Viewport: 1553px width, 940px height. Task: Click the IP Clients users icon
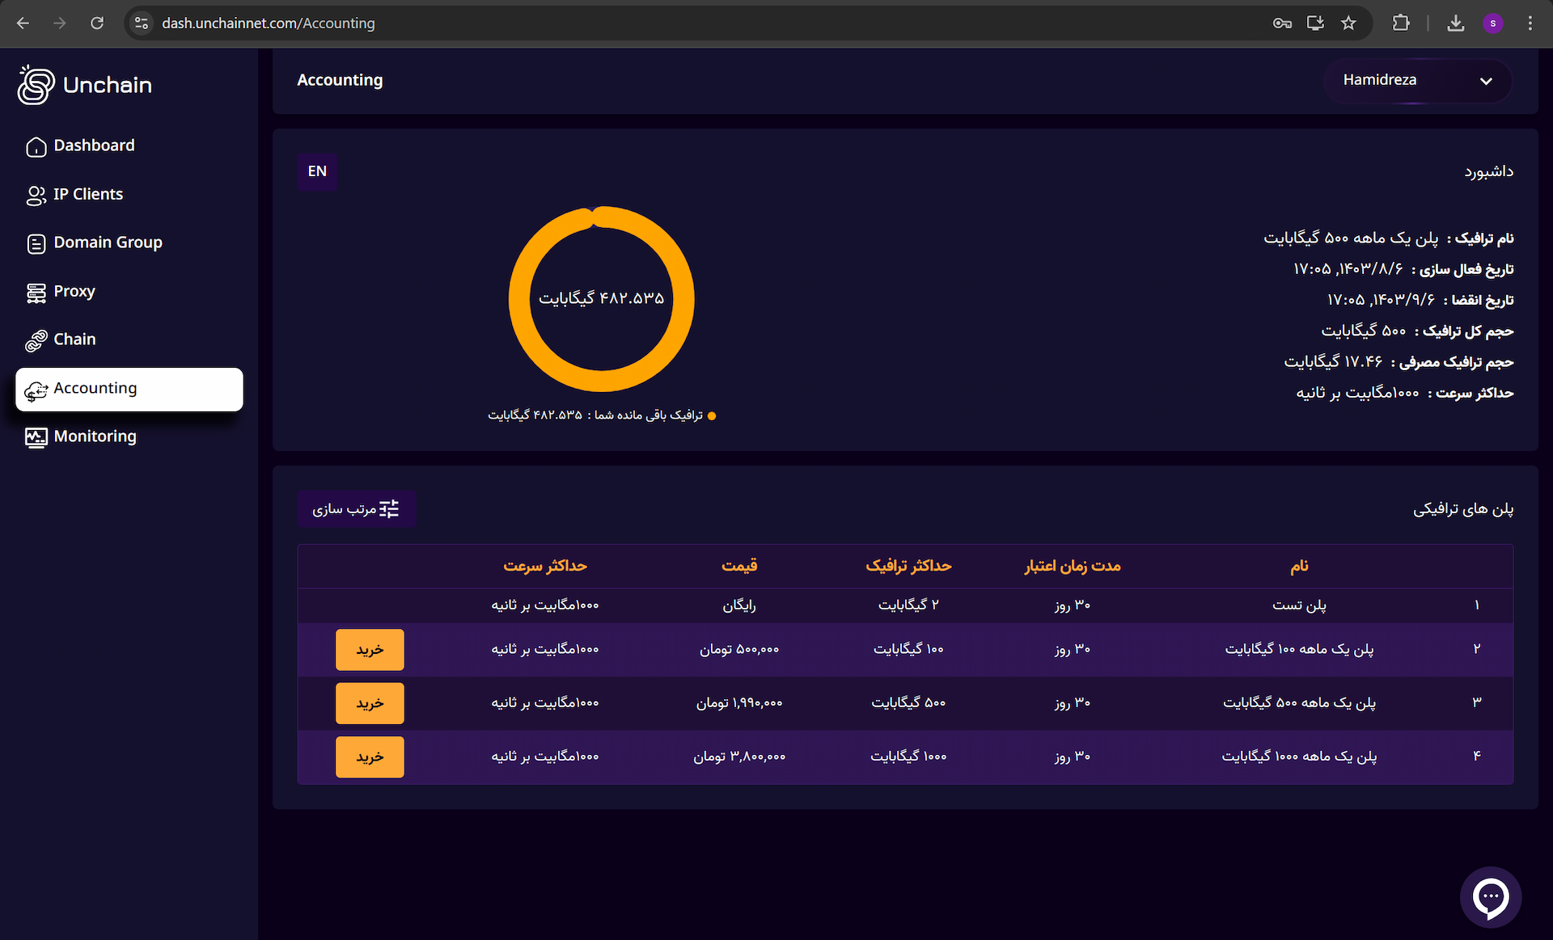point(36,195)
